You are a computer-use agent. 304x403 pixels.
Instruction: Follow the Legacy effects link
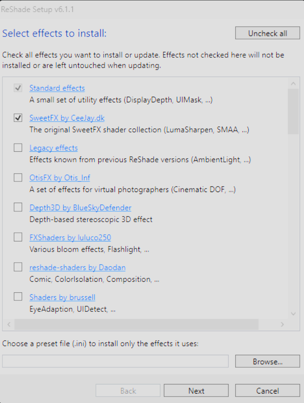(53, 148)
